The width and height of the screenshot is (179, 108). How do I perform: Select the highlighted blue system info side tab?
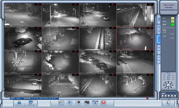159,39
